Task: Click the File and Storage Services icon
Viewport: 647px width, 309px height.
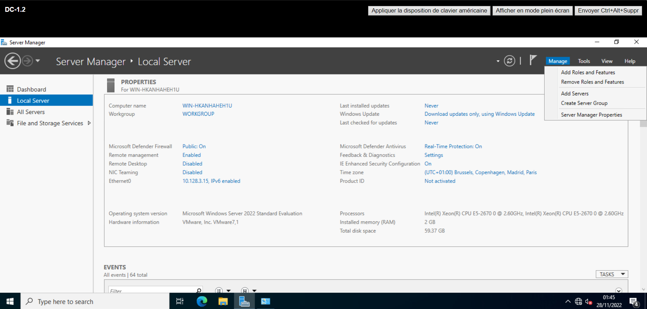Action: pyautogui.click(x=10, y=123)
